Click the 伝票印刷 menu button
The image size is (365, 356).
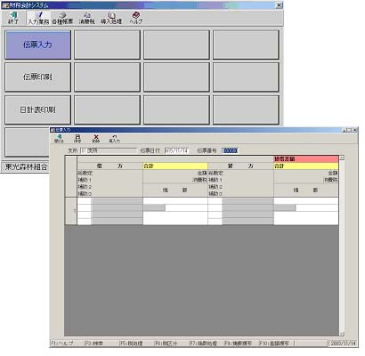tap(37, 77)
